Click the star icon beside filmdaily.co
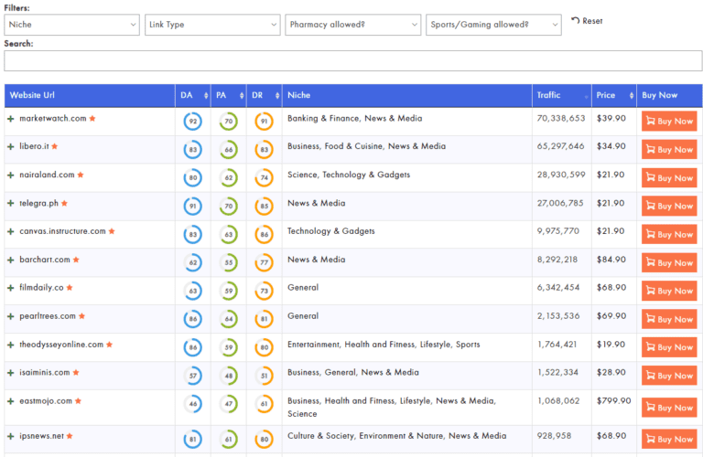The height and width of the screenshot is (457, 703). [70, 288]
